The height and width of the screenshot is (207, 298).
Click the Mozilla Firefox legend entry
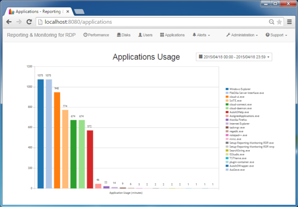[x=236, y=120]
